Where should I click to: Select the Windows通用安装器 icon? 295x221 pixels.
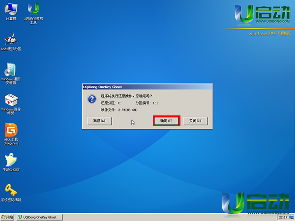(x=11, y=74)
